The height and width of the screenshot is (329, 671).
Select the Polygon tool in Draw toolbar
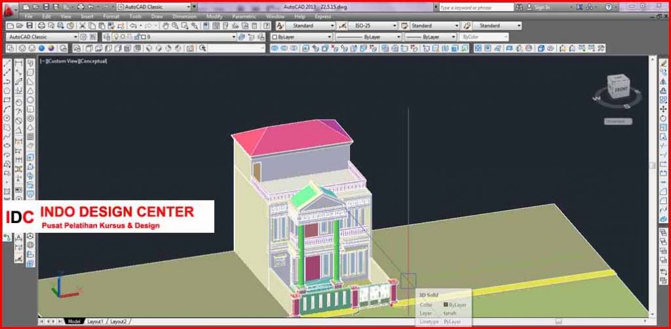[x=7, y=90]
